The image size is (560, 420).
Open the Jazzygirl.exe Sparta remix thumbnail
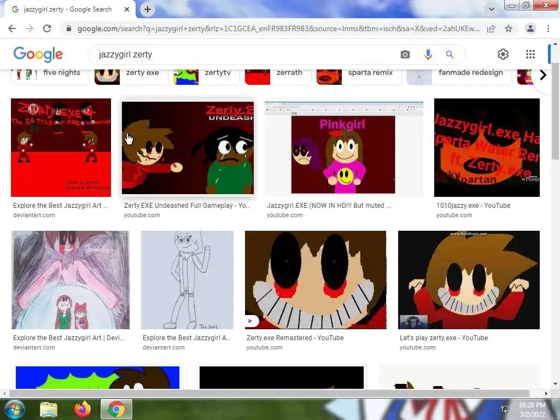coord(487,148)
